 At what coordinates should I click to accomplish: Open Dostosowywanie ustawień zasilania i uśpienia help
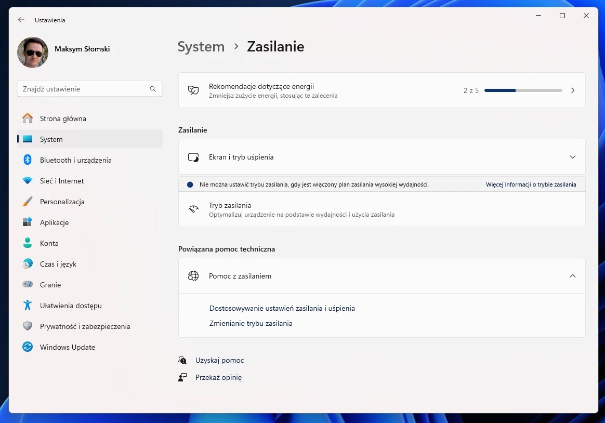click(x=282, y=308)
